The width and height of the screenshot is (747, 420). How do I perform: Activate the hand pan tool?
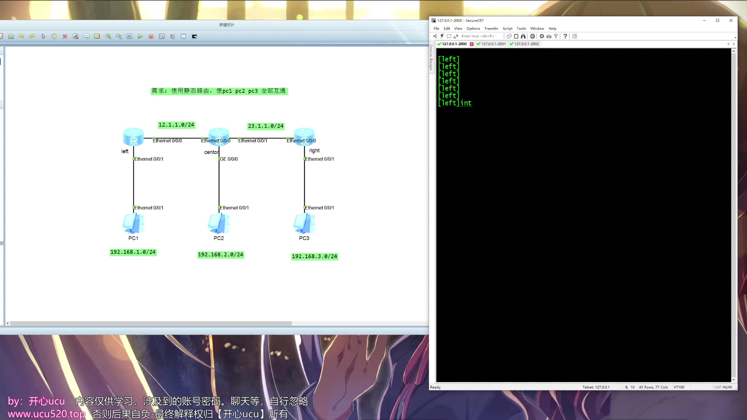click(54, 36)
